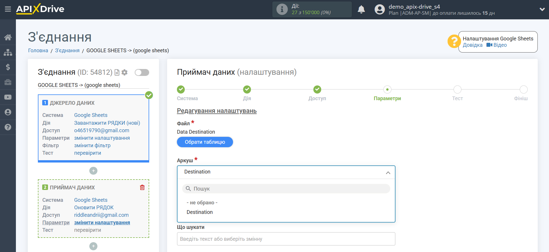Click receiver system Google Sheets link
The height and width of the screenshot is (252, 549).
[91, 200]
